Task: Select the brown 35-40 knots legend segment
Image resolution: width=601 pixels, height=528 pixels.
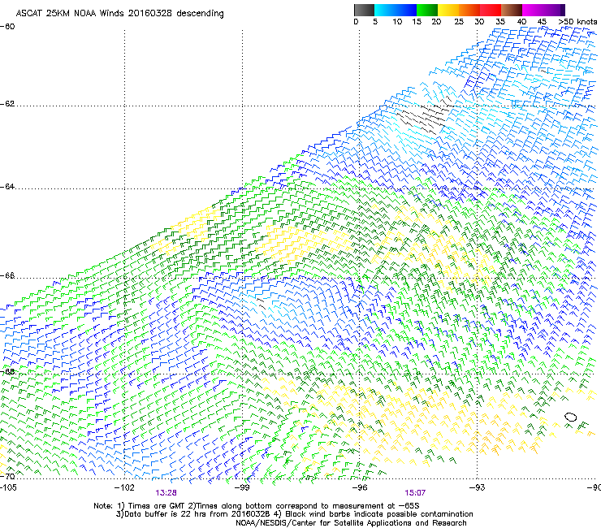Action: pos(512,10)
